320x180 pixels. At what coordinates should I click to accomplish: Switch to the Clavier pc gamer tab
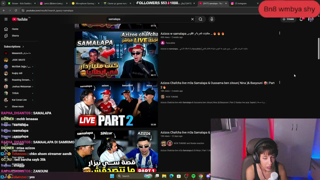tap(117, 3)
